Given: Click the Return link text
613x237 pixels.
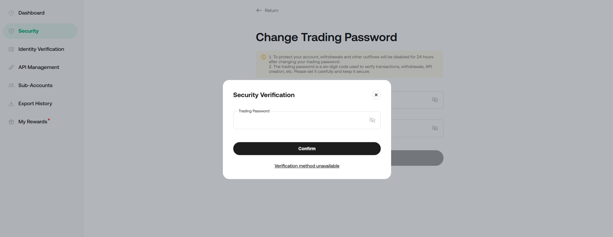Looking at the screenshot, I should (271, 10).
